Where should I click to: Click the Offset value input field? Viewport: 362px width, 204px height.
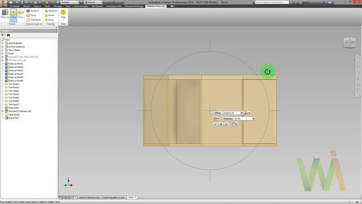coord(231,113)
